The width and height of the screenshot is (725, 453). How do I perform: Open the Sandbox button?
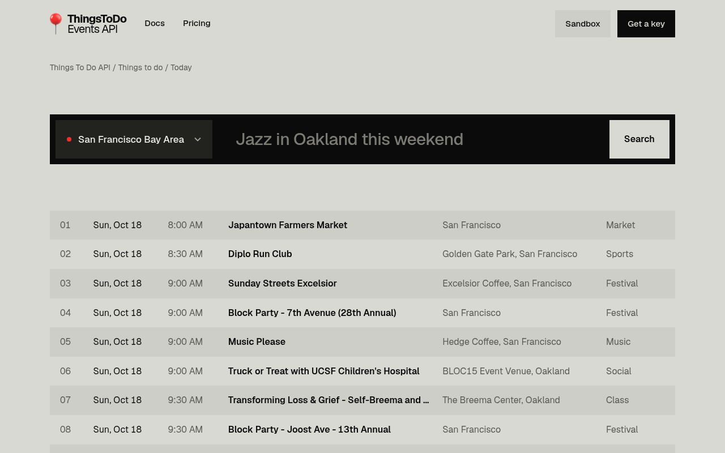pyautogui.click(x=583, y=24)
